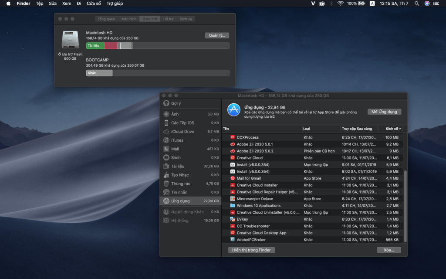The height and width of the screenshot is (279, 446).
Task: Open the Xem menu
Action: coord(67,3)
